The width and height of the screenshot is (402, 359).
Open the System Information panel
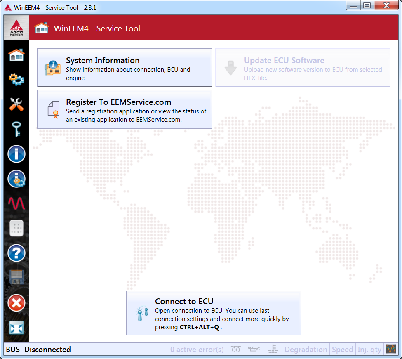124,68
